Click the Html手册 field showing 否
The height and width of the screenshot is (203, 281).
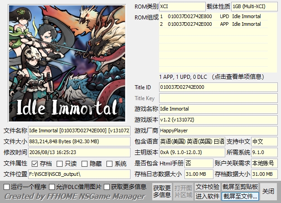[199, 163]
